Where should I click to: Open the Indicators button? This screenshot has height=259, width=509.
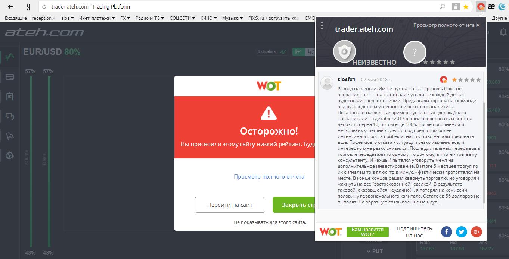click(272, 52)
